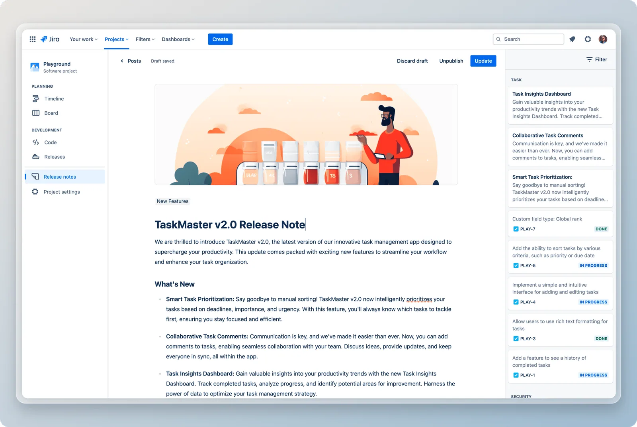Expand the Projects dropdown
The width and height of the screenshot is (637, 427).
point(117,39)
